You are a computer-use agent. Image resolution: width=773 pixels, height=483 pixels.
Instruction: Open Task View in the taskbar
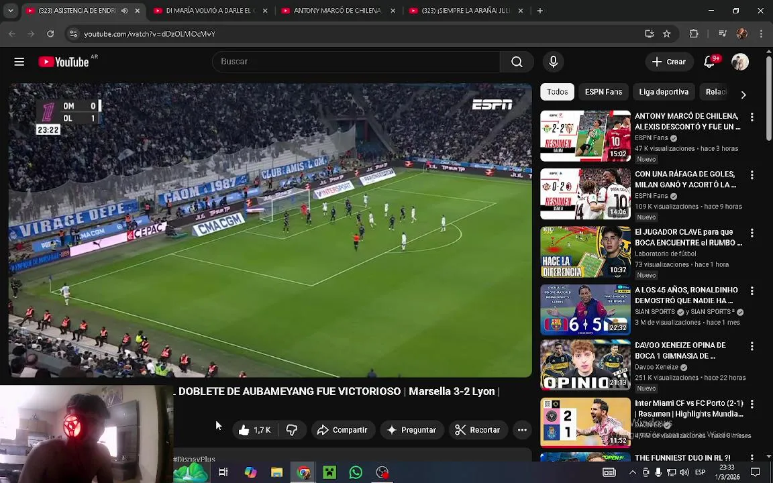coord(223,472)
